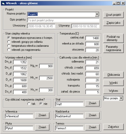Click the Płyta field 'Płyta1'
Screen dimensions: 126x134
pyautogui.click(x=19, y=128)
